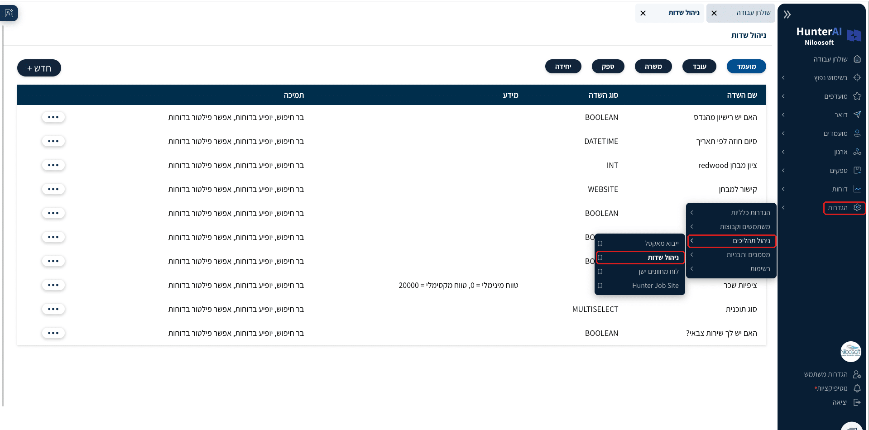Select Hunter Job Site menu entry
Viewport: 869px width, 430px height.
pyautogui.click(x=639, y=286)
